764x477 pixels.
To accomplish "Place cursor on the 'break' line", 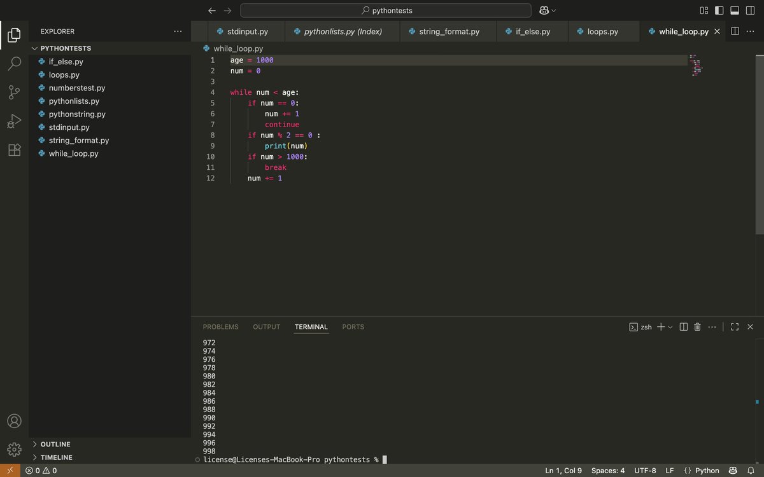I will [x=276, y=167].
